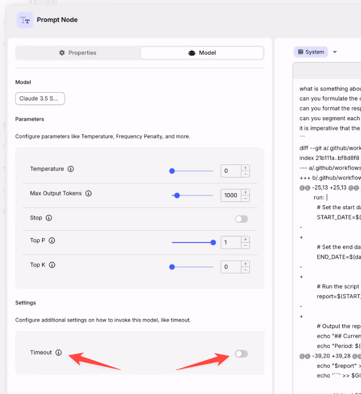Click the Stop info icon

[x=49, y=218]
